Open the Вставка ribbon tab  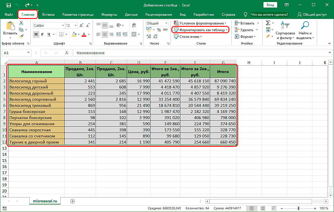48,15
